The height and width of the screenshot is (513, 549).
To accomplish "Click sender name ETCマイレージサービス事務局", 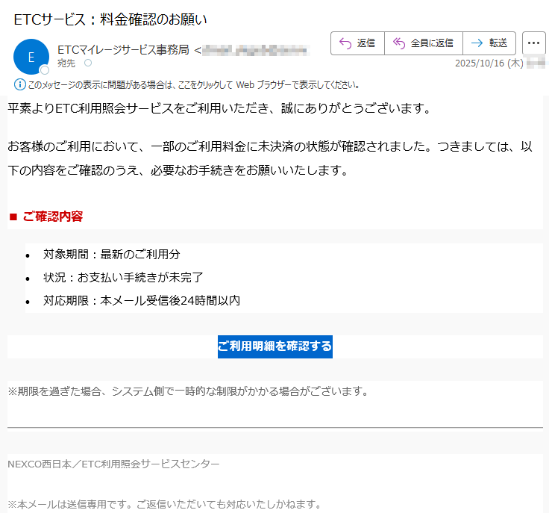I will click(123, 50).
